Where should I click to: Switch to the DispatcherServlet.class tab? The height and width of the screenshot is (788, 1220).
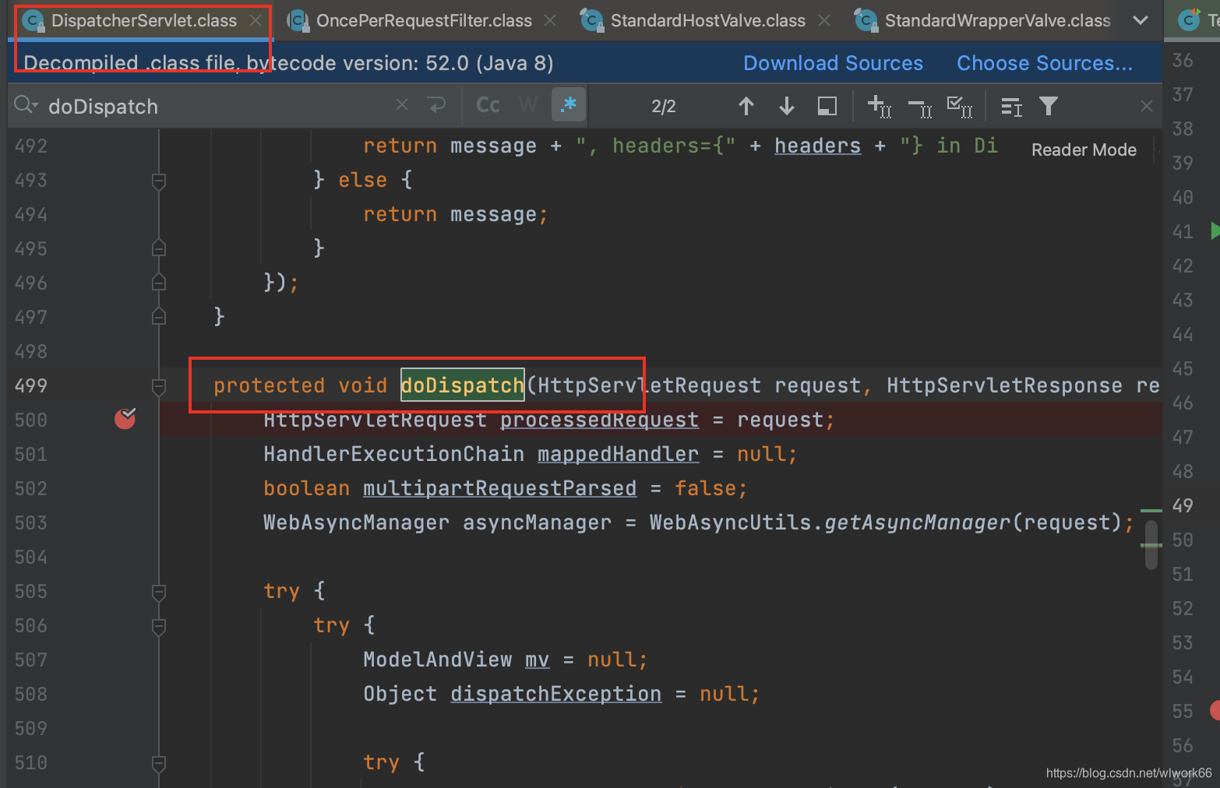tap(143, 21)
